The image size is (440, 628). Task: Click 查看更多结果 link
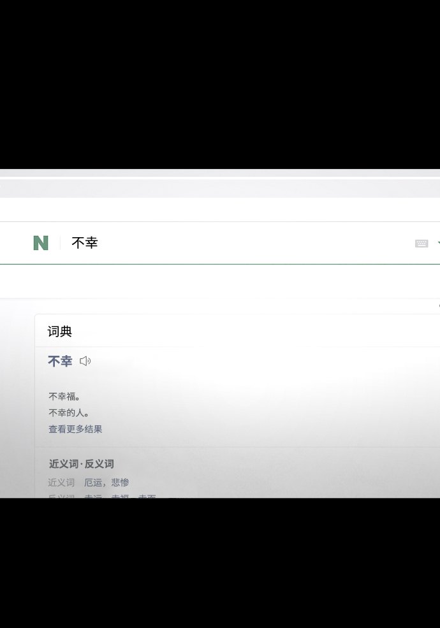pyautogui.click(x=75, y=429)
